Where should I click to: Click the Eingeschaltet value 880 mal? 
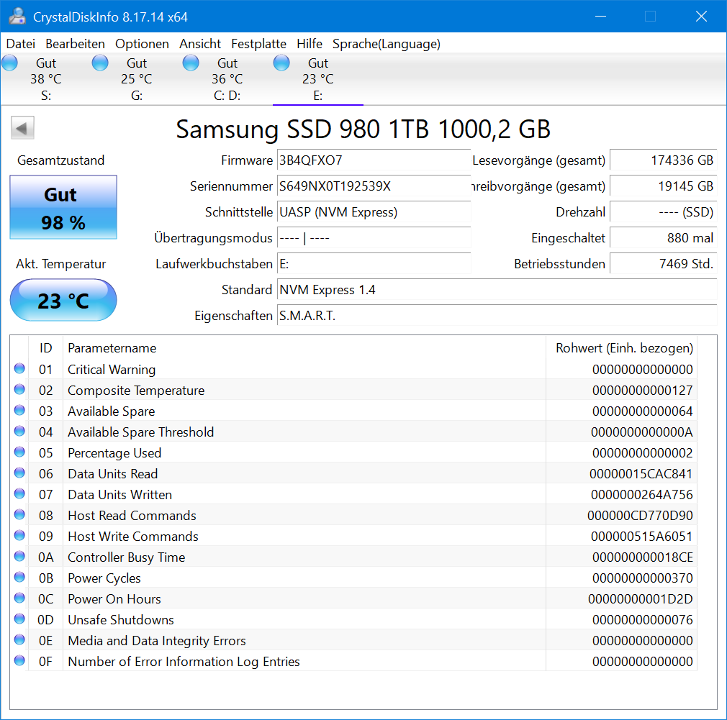(x=664, y=238)
